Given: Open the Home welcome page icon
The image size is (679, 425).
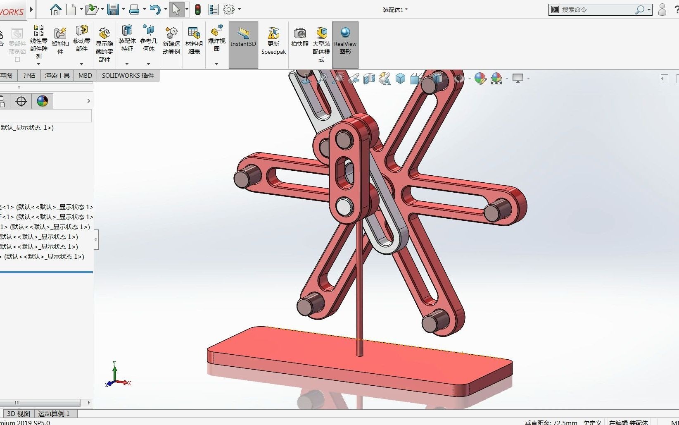Looking at the screenshot, I should click(x=55, y=9).
